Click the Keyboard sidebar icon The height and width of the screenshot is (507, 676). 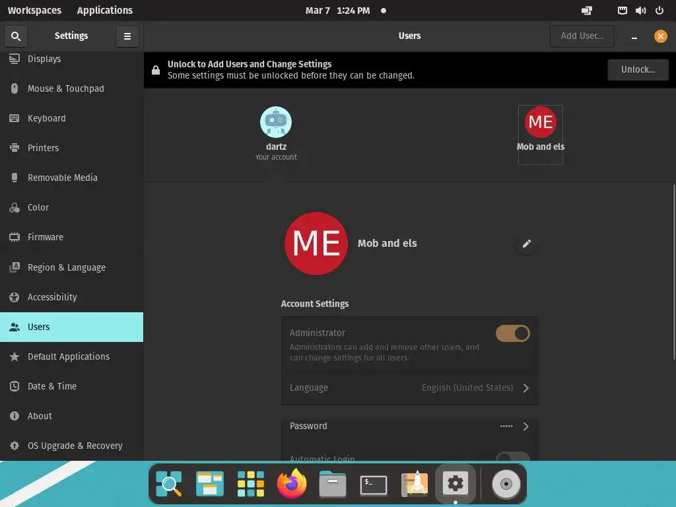click(15, 118)
